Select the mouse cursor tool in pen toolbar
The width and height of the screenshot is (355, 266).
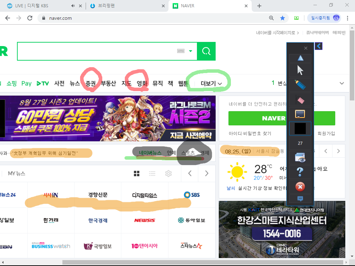tap(300, 70)
